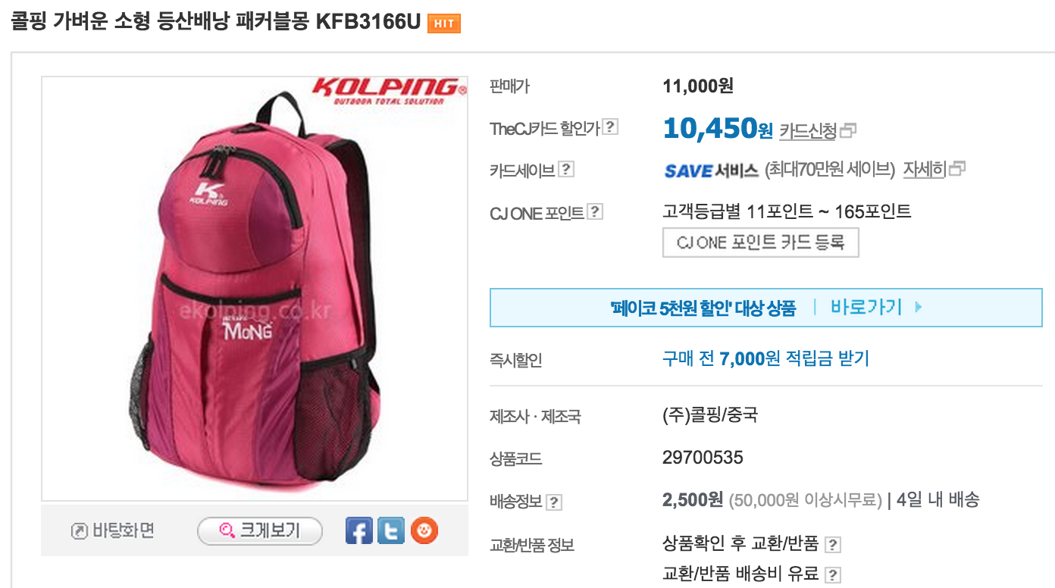
Task: Open help icon beside CJ ONE 포인트
Action: pyautogui.click(x=595, y=212)
